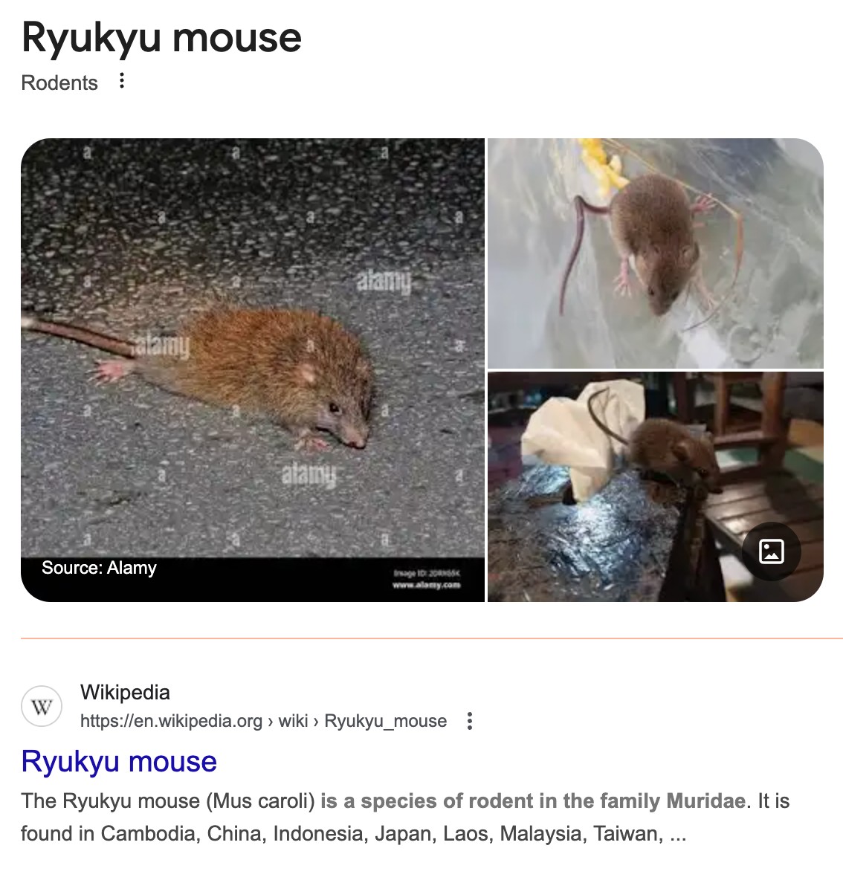Click the Rodents category label
843x880 pixels.
click(x=59, y=83)
